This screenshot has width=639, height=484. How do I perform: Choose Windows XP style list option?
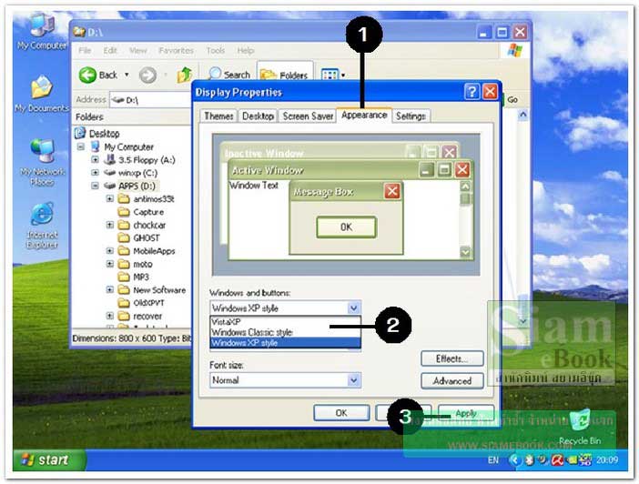coord(285,343)
